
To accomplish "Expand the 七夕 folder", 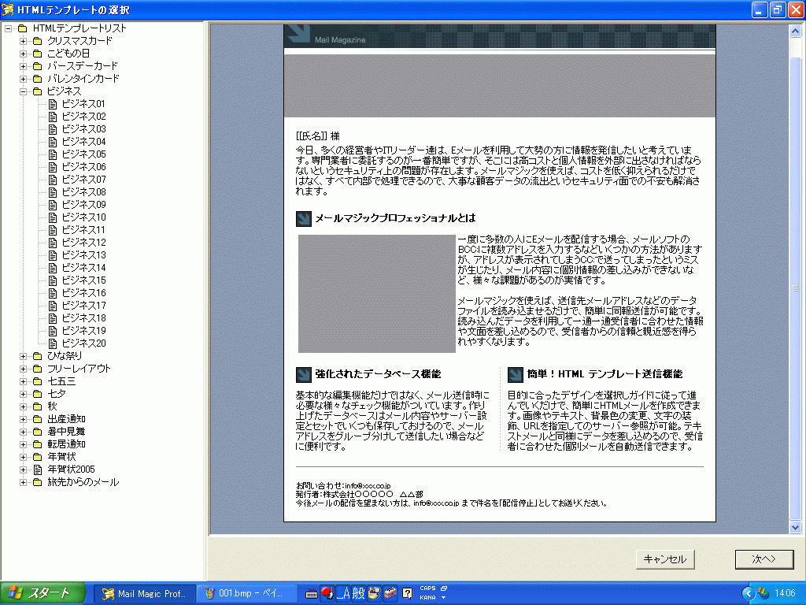I will 23,394.
